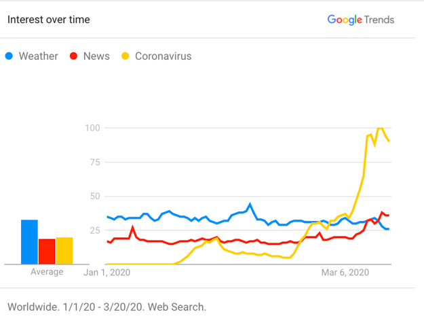
Task: Click the blue Weather legend dot
Action: (x=9, y=56)
